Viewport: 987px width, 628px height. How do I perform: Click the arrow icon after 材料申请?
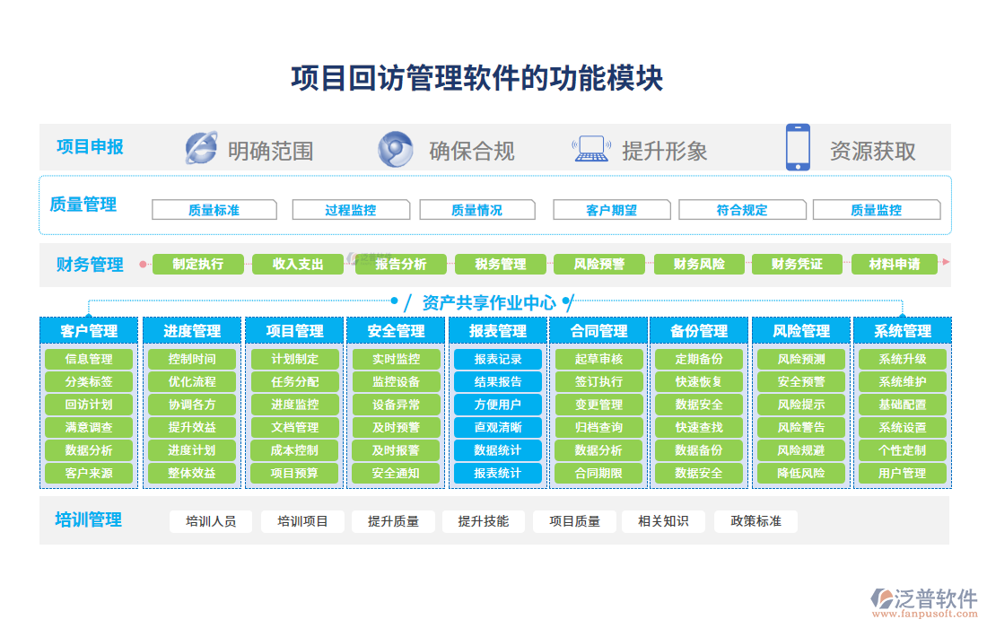[944, 264]
